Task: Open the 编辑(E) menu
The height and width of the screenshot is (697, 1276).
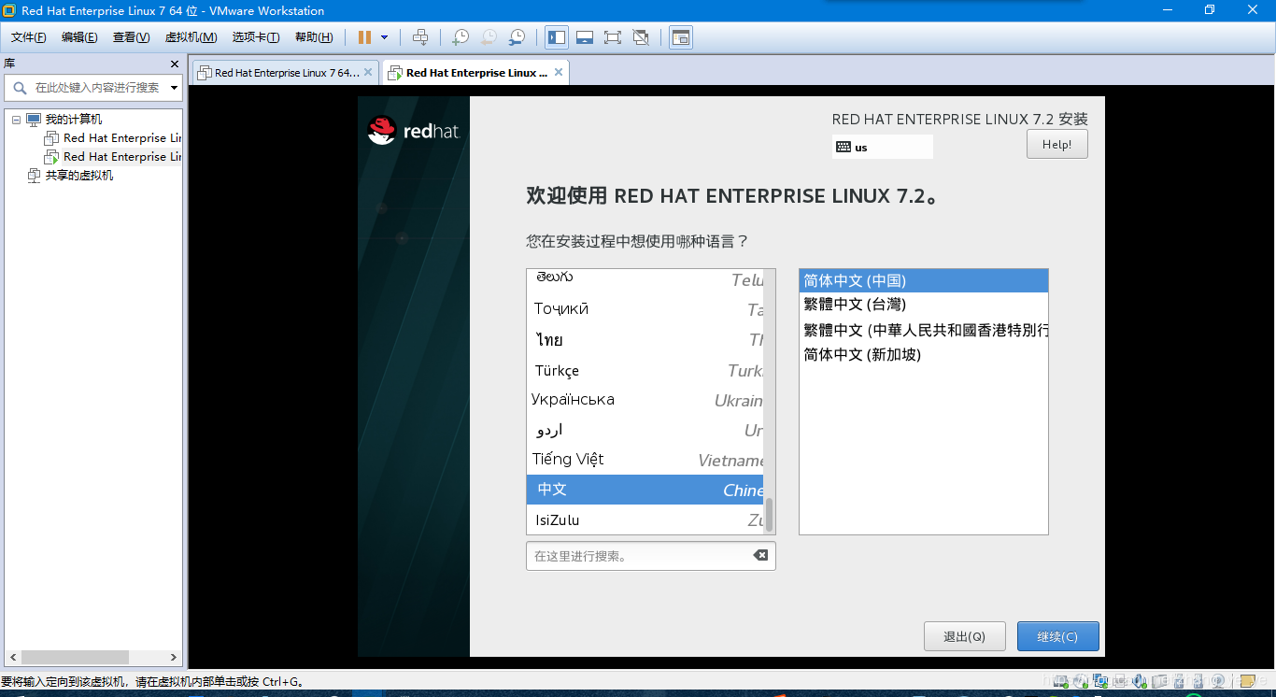Action: (x=79, y=37)
